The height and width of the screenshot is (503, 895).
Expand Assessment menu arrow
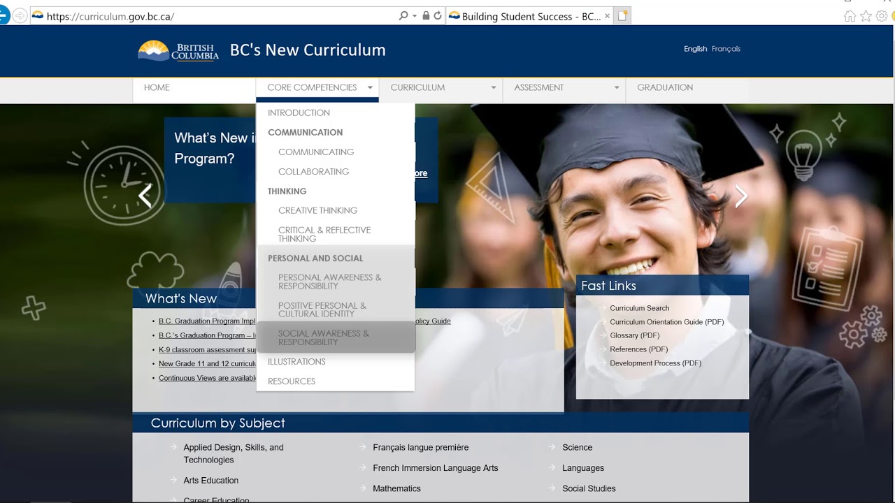tap(617, 88)
